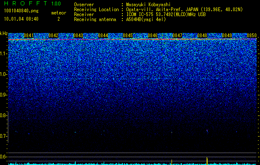The height and width of the screenshot is (165, 260).
Task: Click the A504HB(yagi 4el) antenna value
Action: pos(146,19)
